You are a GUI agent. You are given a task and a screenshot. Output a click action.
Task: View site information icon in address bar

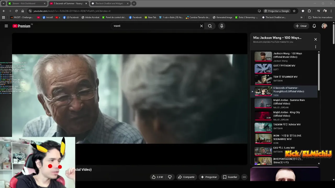(x=30, y=11)
